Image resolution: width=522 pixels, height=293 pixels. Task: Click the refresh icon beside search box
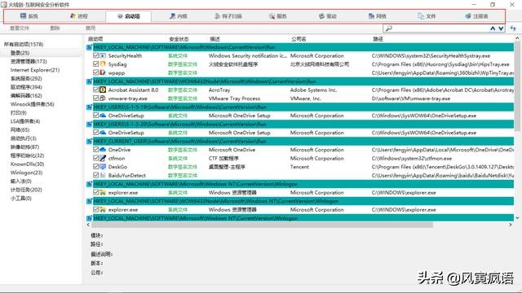coord(513,28)
